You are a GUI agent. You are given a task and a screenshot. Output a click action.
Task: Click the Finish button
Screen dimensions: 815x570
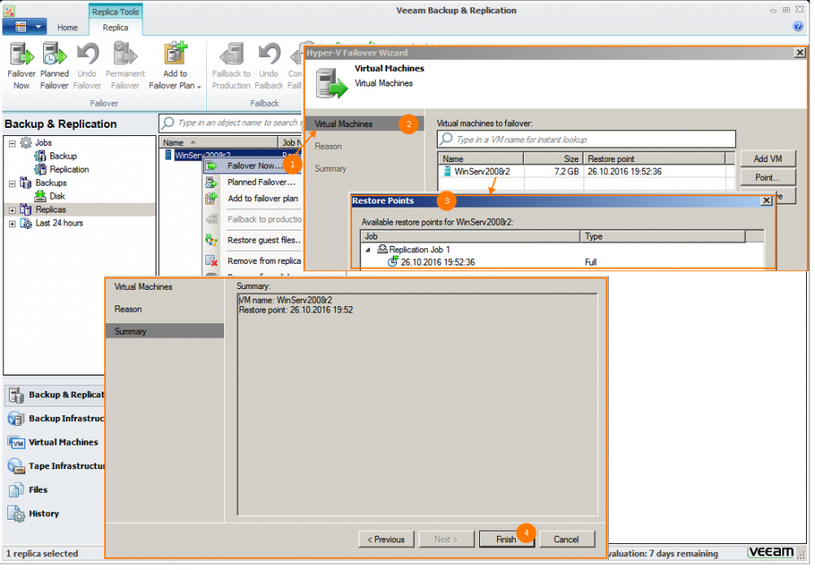pyautogui.click(x=506, y=540)
